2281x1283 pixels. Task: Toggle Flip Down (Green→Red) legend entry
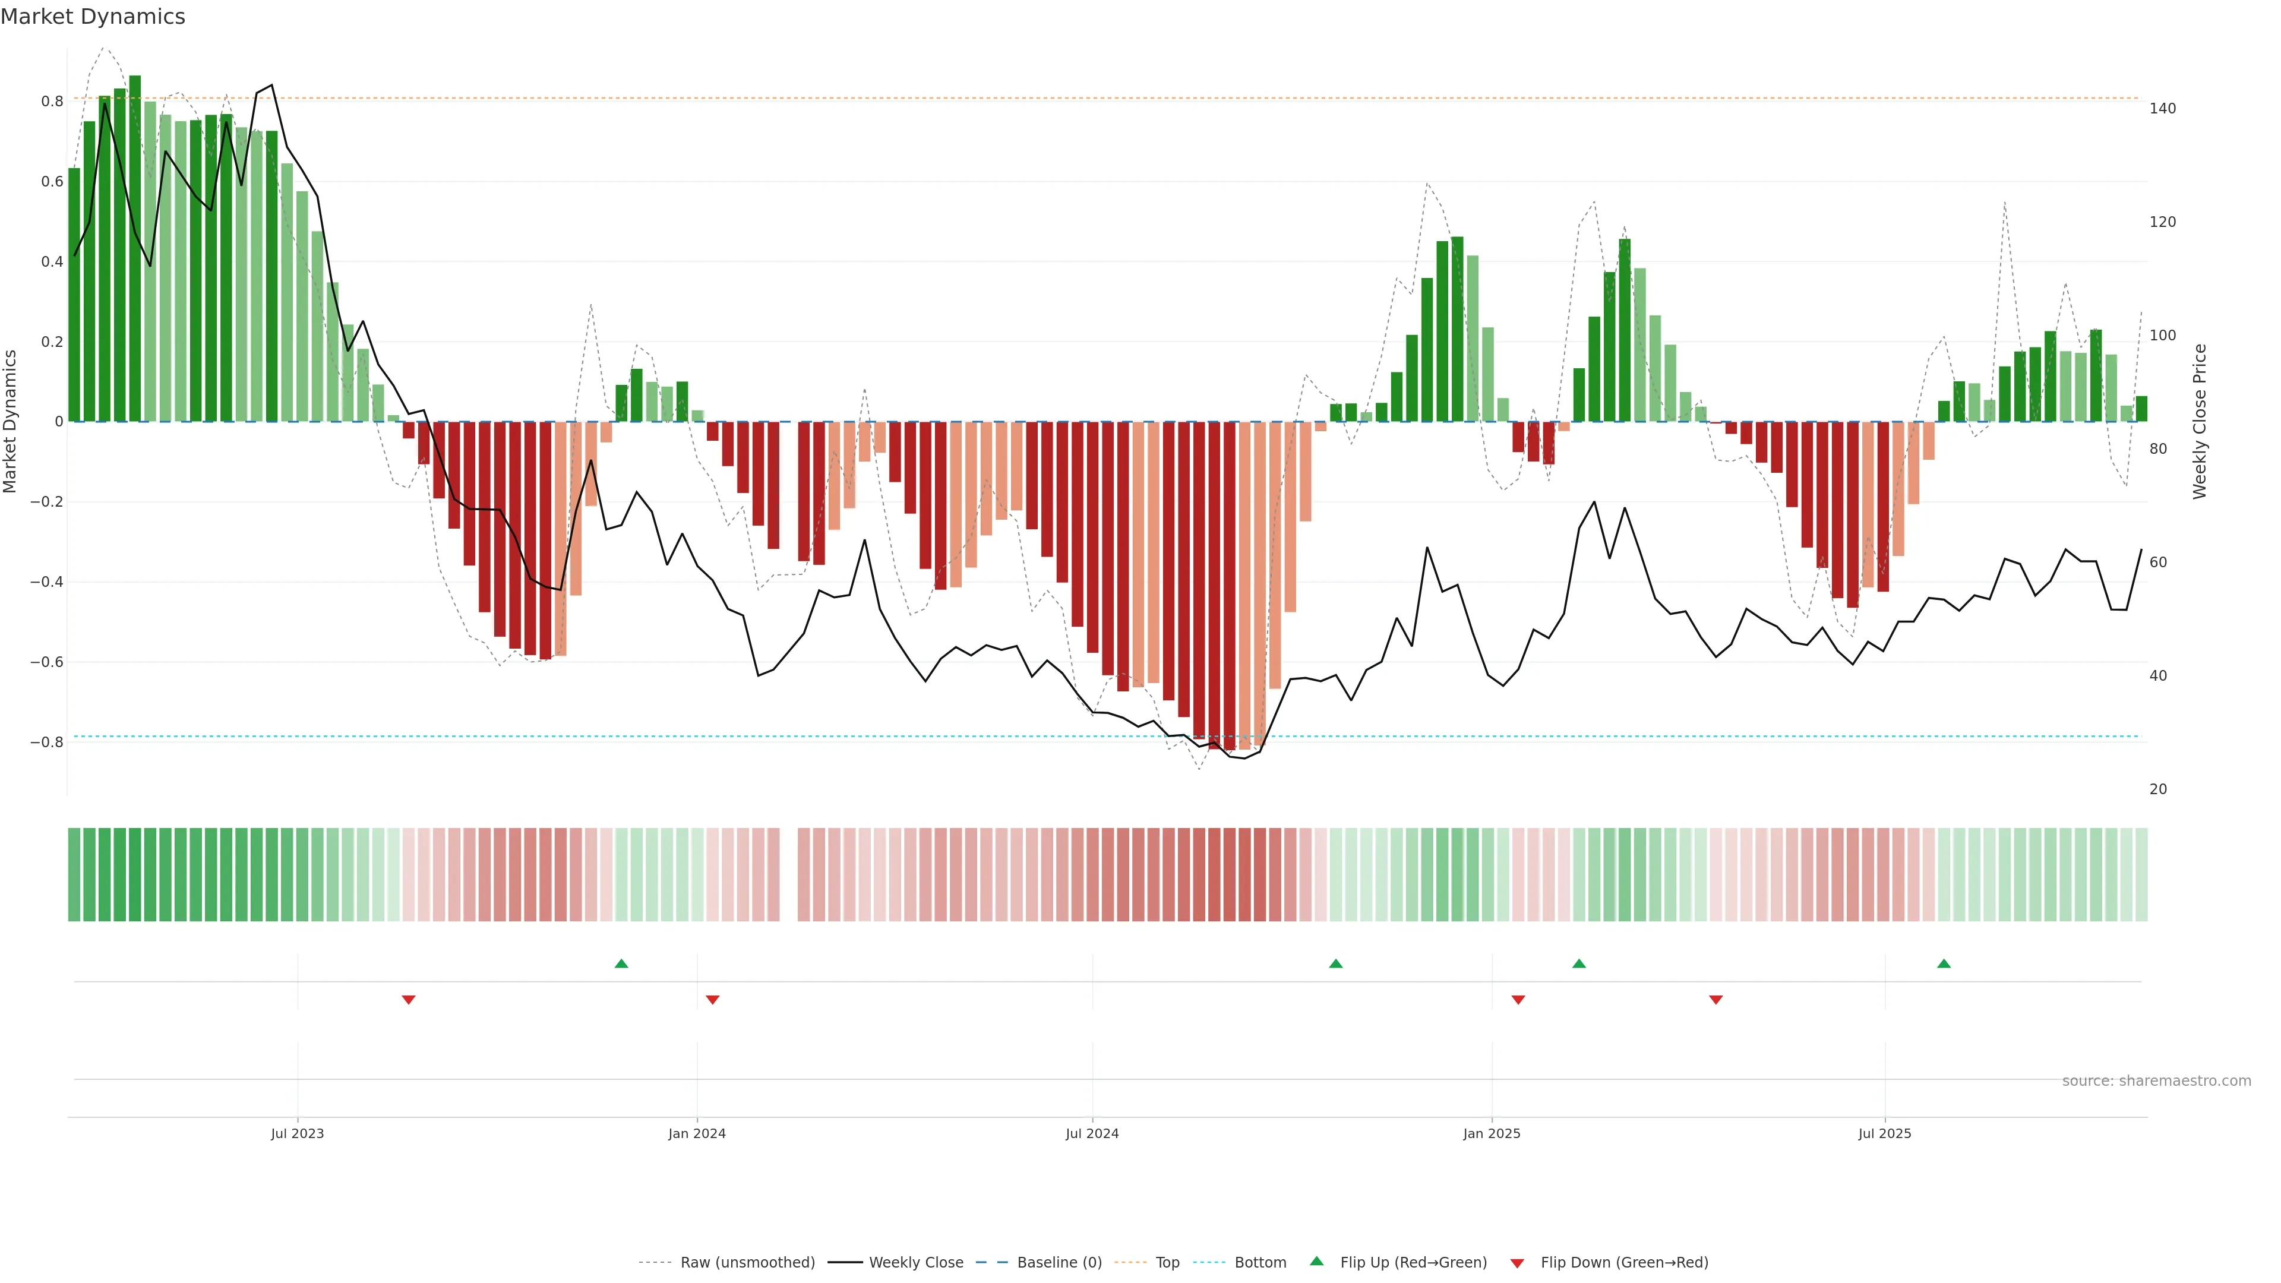tap(1624, 1263)
